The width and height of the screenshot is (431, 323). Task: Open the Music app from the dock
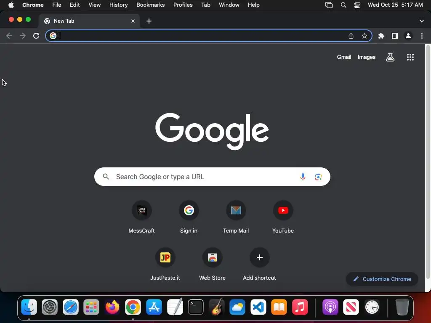(x=300, y=307)
